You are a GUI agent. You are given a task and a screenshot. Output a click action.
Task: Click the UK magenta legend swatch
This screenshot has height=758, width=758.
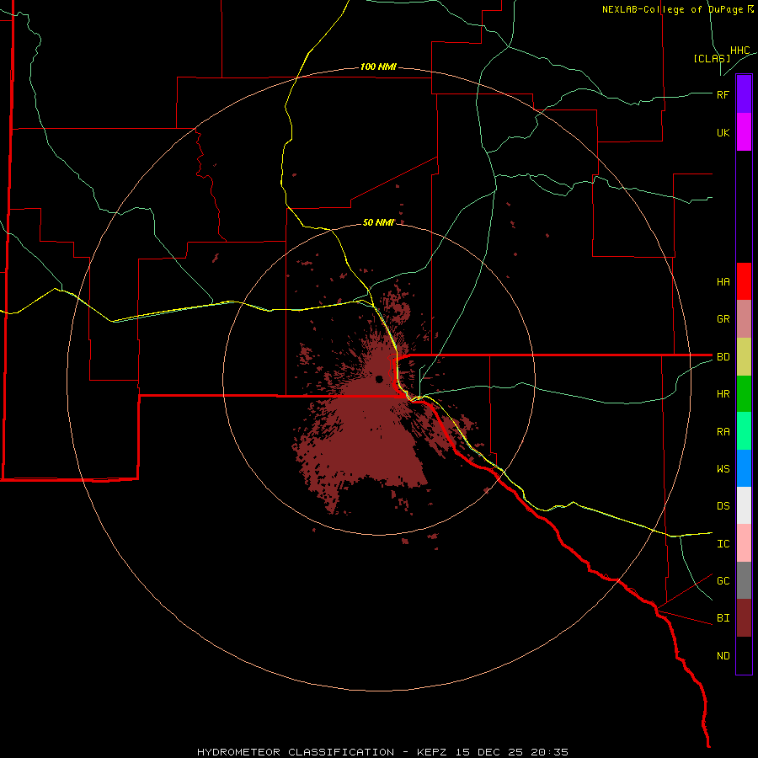(744, 132)
